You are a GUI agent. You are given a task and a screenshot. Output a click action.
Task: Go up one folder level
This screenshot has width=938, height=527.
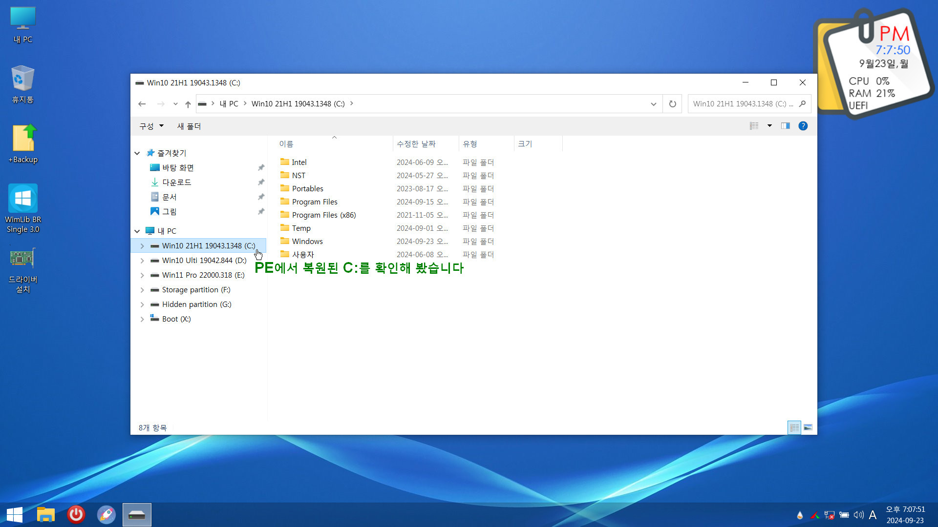(188, 104)
